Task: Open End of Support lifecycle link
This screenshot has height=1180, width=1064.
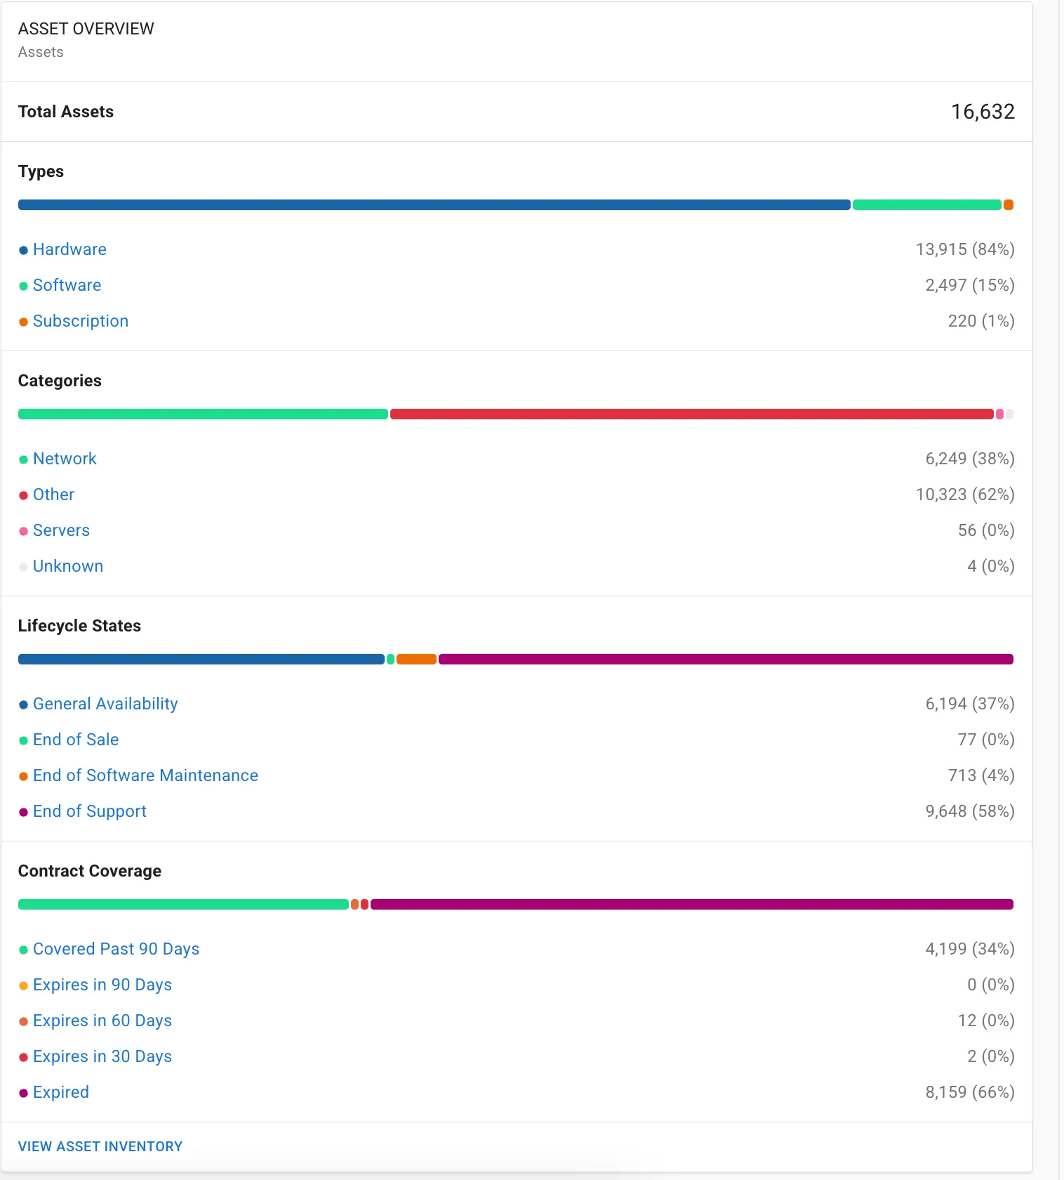Action: [90, 811]
